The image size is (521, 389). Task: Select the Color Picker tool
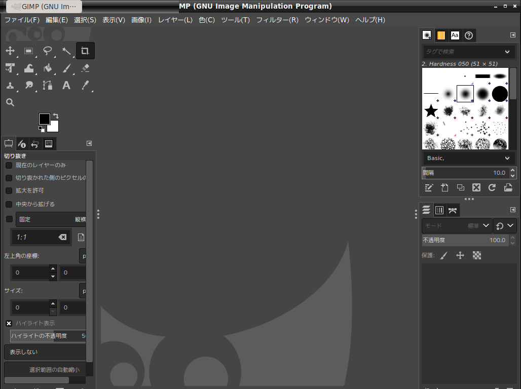85,86
